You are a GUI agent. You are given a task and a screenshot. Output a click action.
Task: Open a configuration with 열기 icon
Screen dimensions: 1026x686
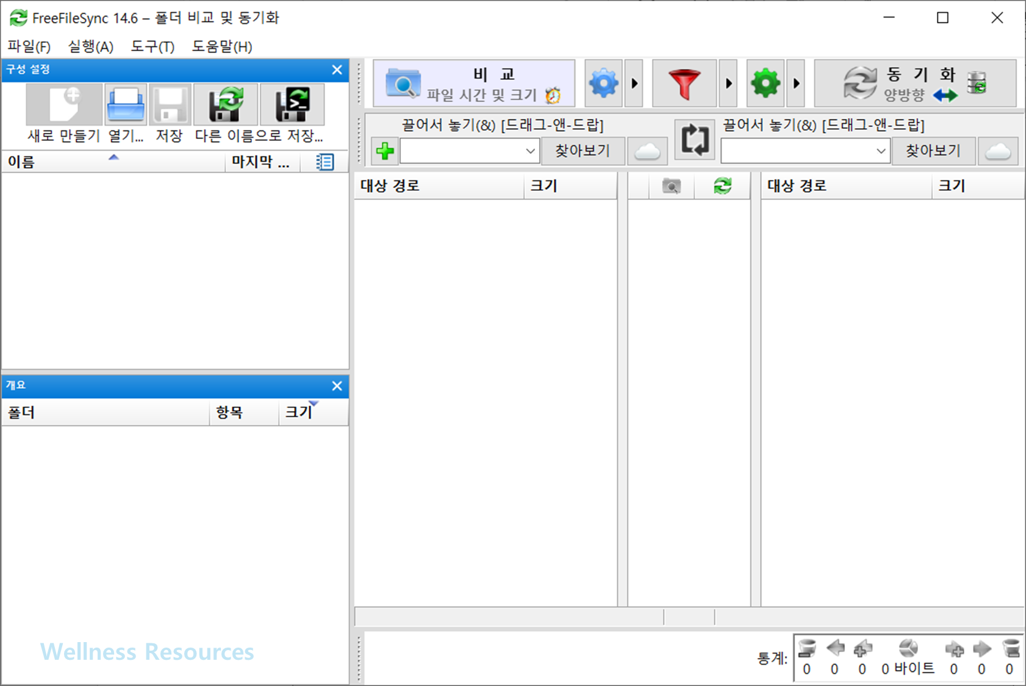(x=126, y=105)
